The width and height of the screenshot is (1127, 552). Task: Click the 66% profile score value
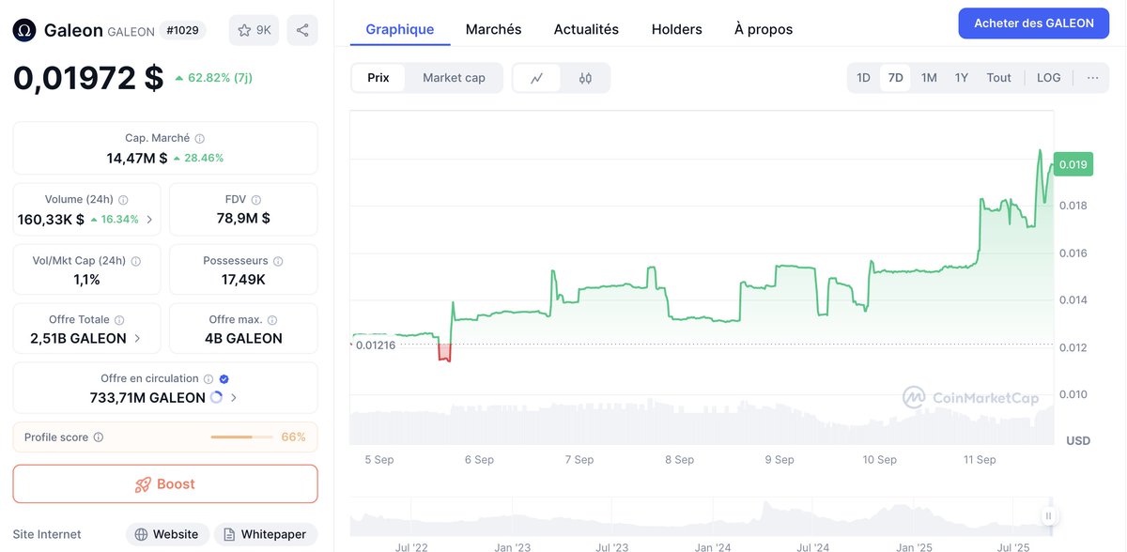click(x=294, y=437)
